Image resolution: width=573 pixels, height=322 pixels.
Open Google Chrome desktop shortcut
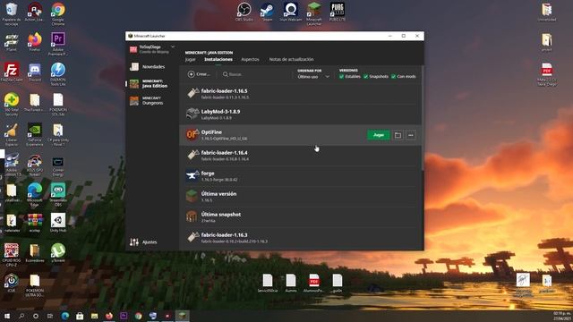tap(58, 14)
